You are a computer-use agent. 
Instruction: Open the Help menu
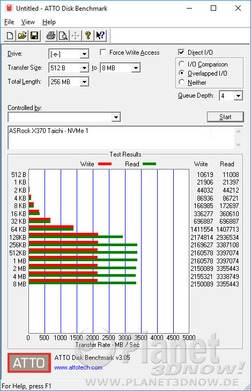pos(49,22)
